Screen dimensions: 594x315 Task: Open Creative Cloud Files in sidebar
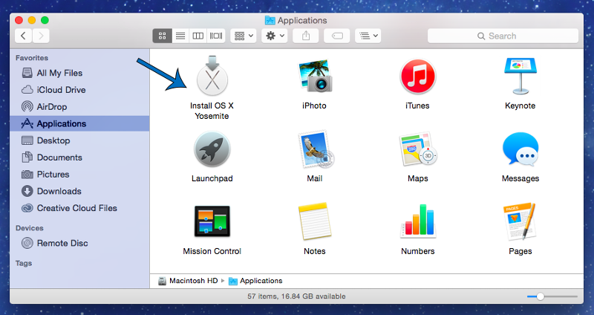tap(79, 208)
